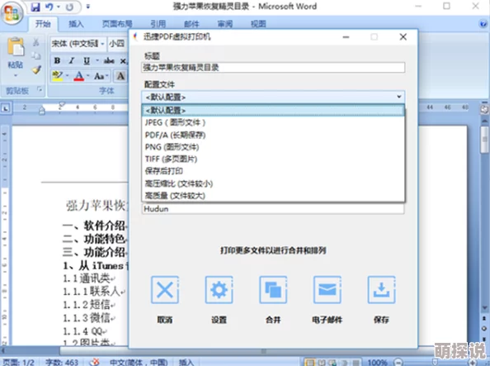Click the Office button in Word
This screenshot has width=490, height=366.
(12, 12)
